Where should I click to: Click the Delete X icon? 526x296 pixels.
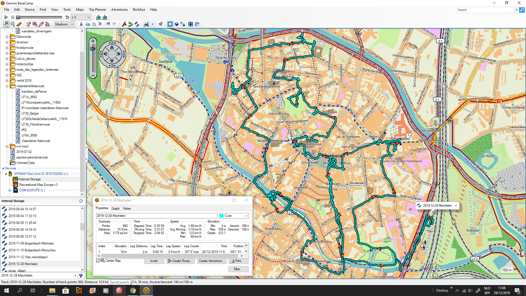tap(100, 24)
